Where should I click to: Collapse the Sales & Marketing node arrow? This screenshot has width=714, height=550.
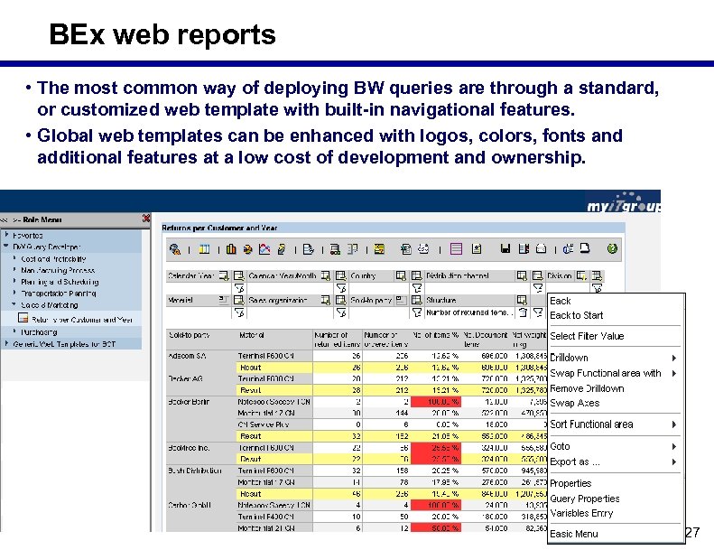click(14, 304)
